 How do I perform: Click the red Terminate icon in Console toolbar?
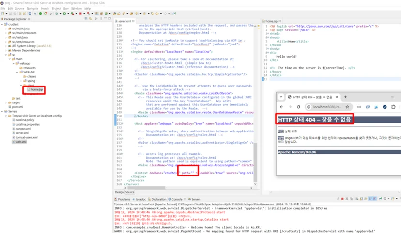pyautogui.click(x=342, y=199)
